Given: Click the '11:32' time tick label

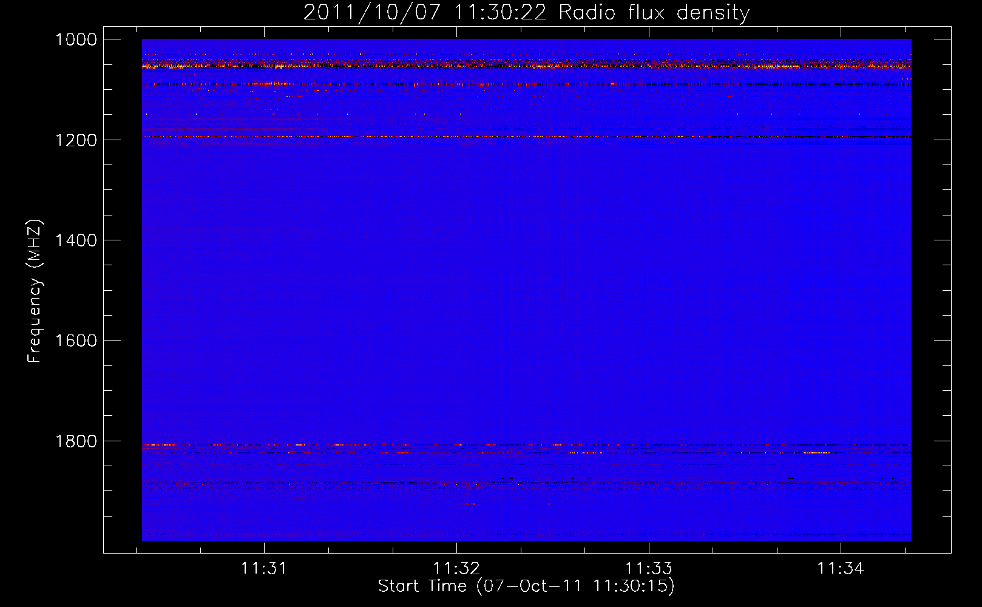Looking at the screenshot, I should 456,569.
